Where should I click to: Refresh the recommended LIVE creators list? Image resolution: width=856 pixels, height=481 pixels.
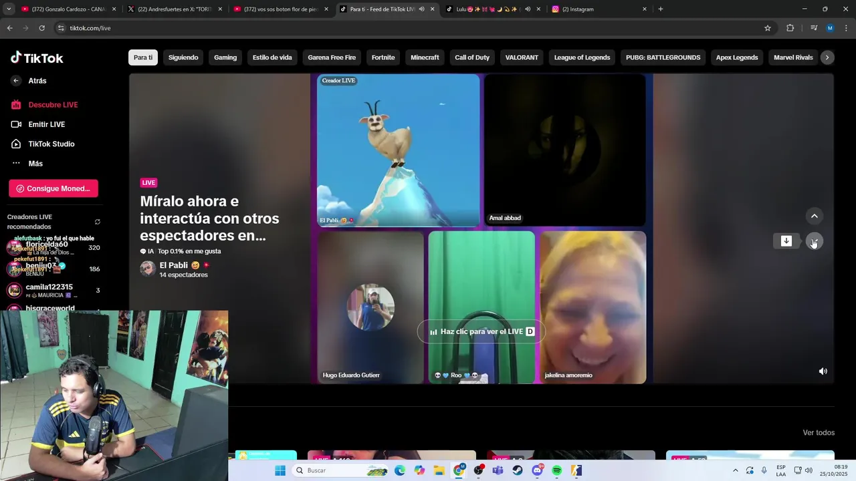(98, 222)
